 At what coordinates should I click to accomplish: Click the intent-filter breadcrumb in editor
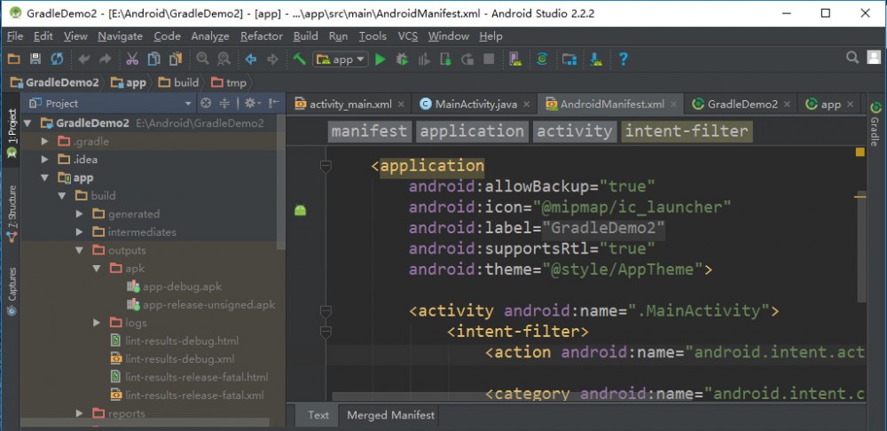point(687,131)
